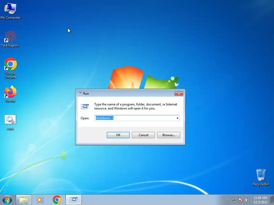Click the Show desktop strip

click(272, 200)
